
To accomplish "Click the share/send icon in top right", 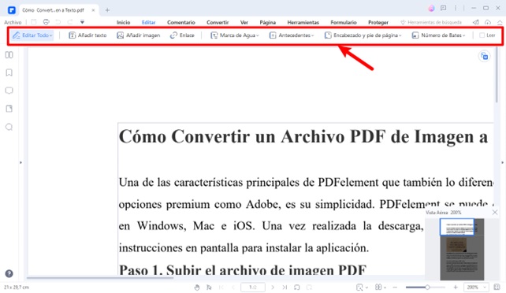I will click(x=476, y=22).
